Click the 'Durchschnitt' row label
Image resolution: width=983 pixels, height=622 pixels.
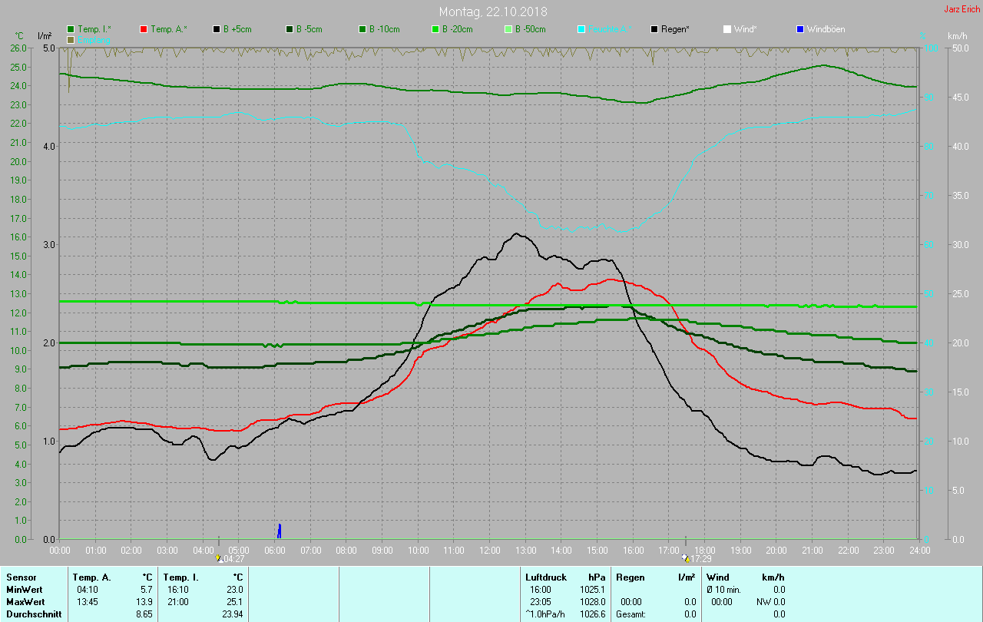(34, 614)
